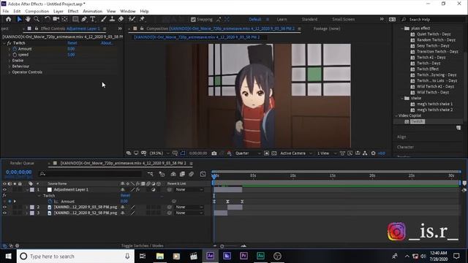This screenshot has height=263, width=468.
Task: Open the Animation menu
Action: click(x=93, y=11)
